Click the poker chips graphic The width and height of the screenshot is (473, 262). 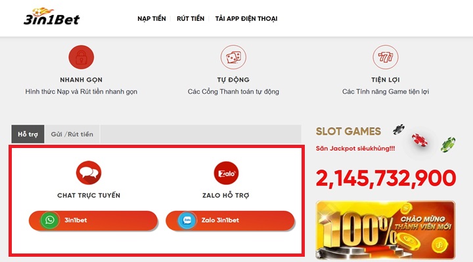[x=424, y=136]
